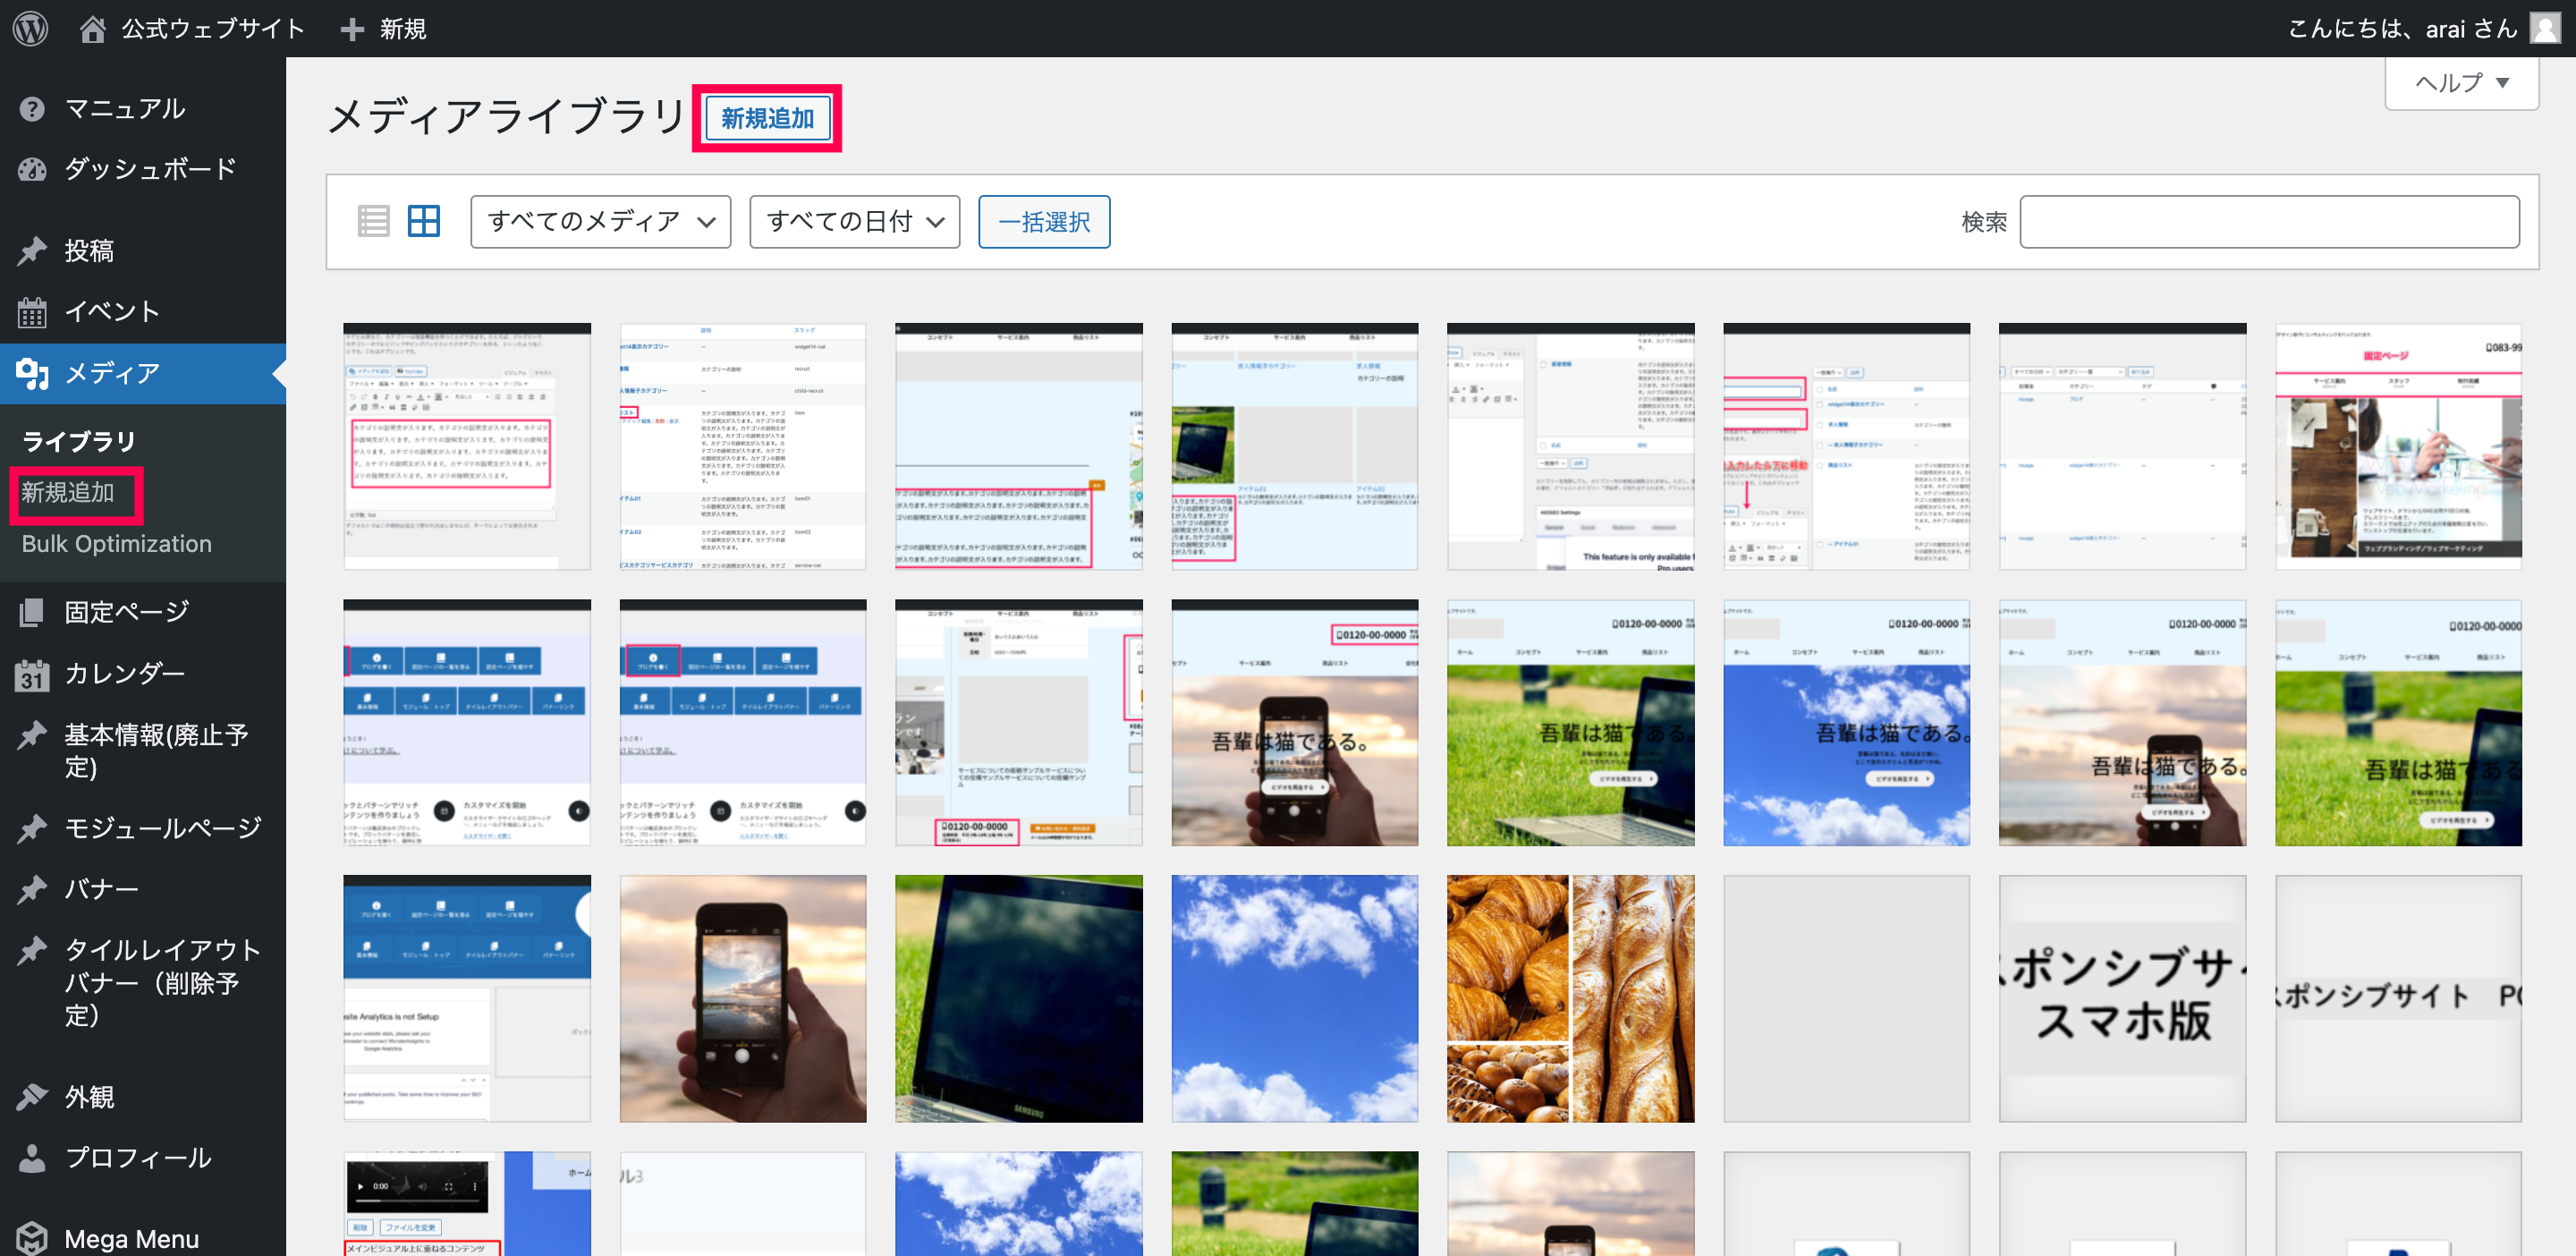Screen dimensions: 2576x1256
Task: Click the 新規追加 button next to the title
Action: [767, 118]
